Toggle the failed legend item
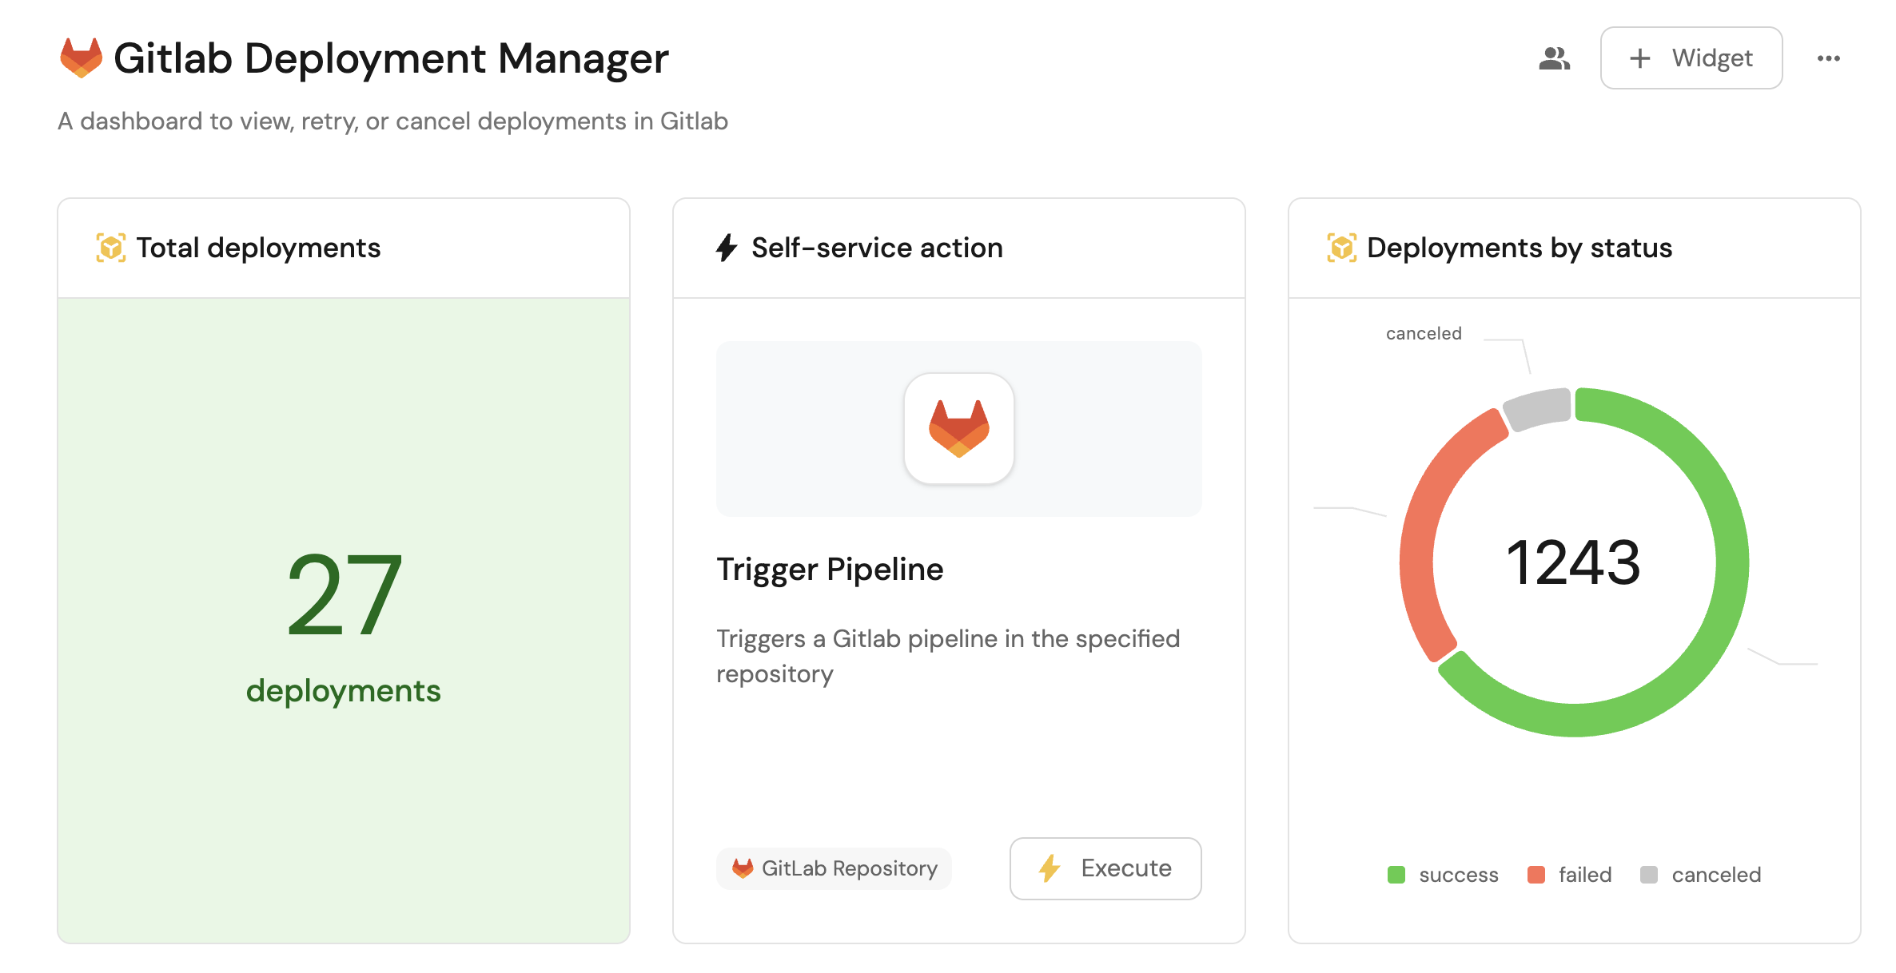This screenshot has width=1896, height=973. [1569, 875]
